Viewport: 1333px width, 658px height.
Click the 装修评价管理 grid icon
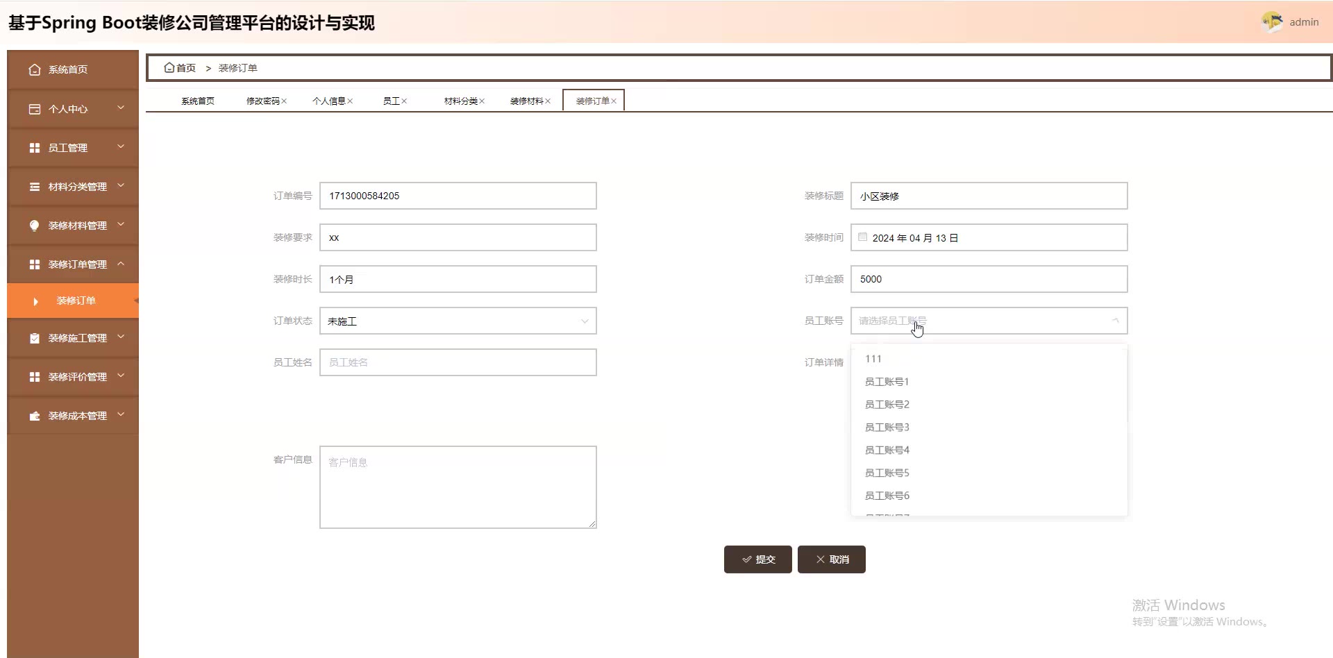35,377
